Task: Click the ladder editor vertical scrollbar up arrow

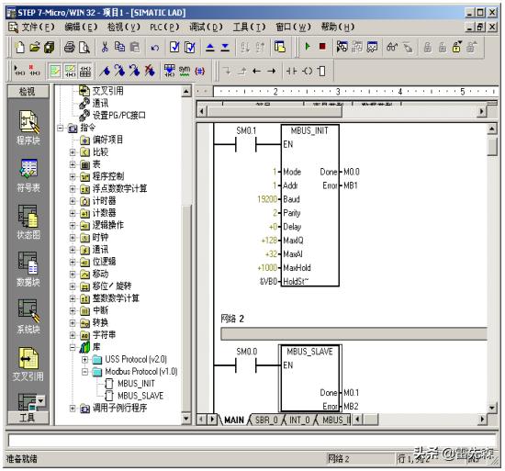Action: pos(492,129)
